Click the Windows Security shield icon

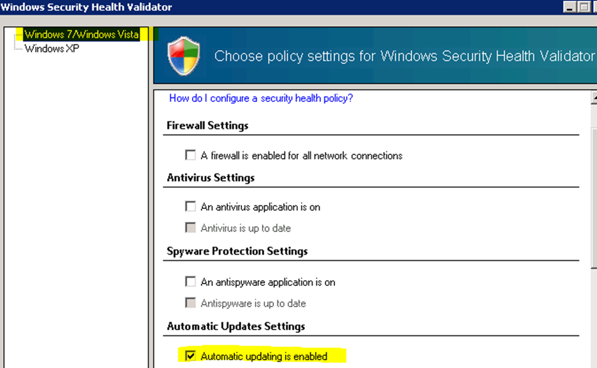coord(184,56)
